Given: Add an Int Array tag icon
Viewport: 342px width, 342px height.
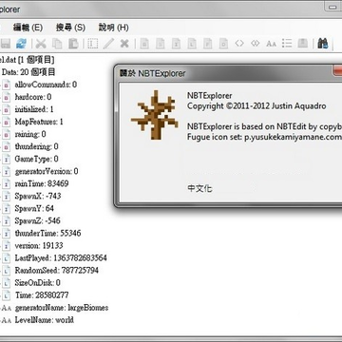Looking at the screenshot, I should [256, 44].
